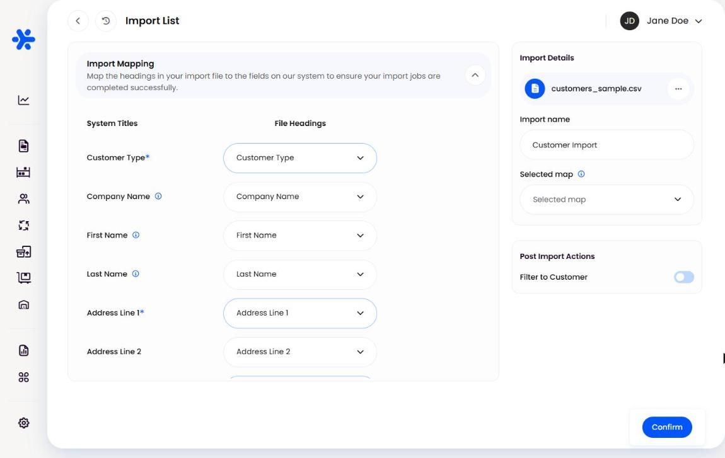725x458 pixels.
Task: Click the info icon next to Selected map
Action: [581, 174]
